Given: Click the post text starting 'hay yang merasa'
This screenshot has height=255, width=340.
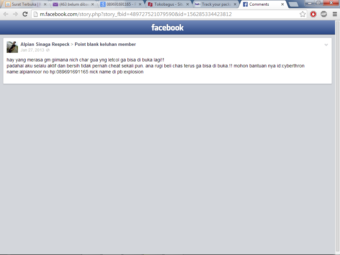Looking at the screenshot, I should pyautogui.click(x=85, y=60).
